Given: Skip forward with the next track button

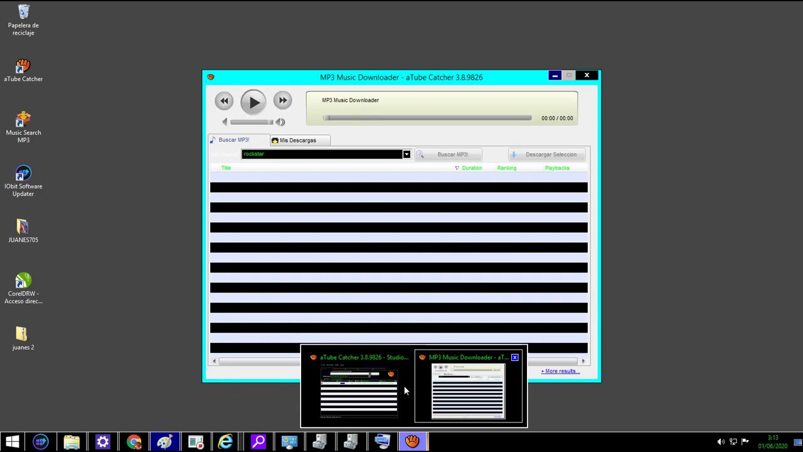Looking at the screenshot, I should (282, 100).
